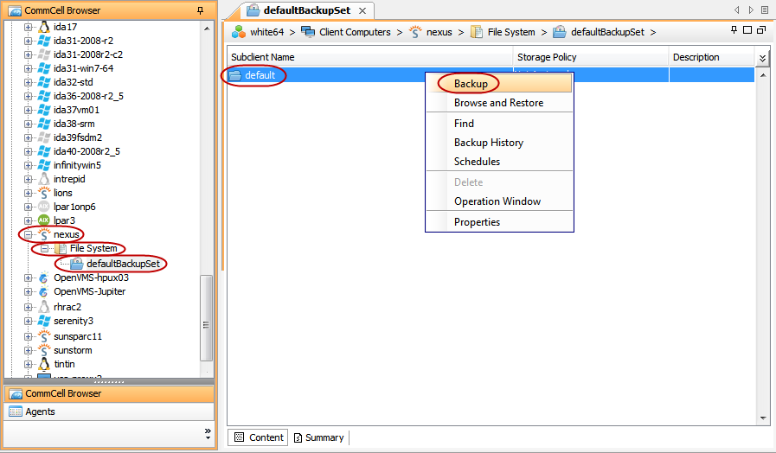Select Browse and Restore menu entry
The image size is (776, 453).
pyautogui.click(x=498, y=103)
